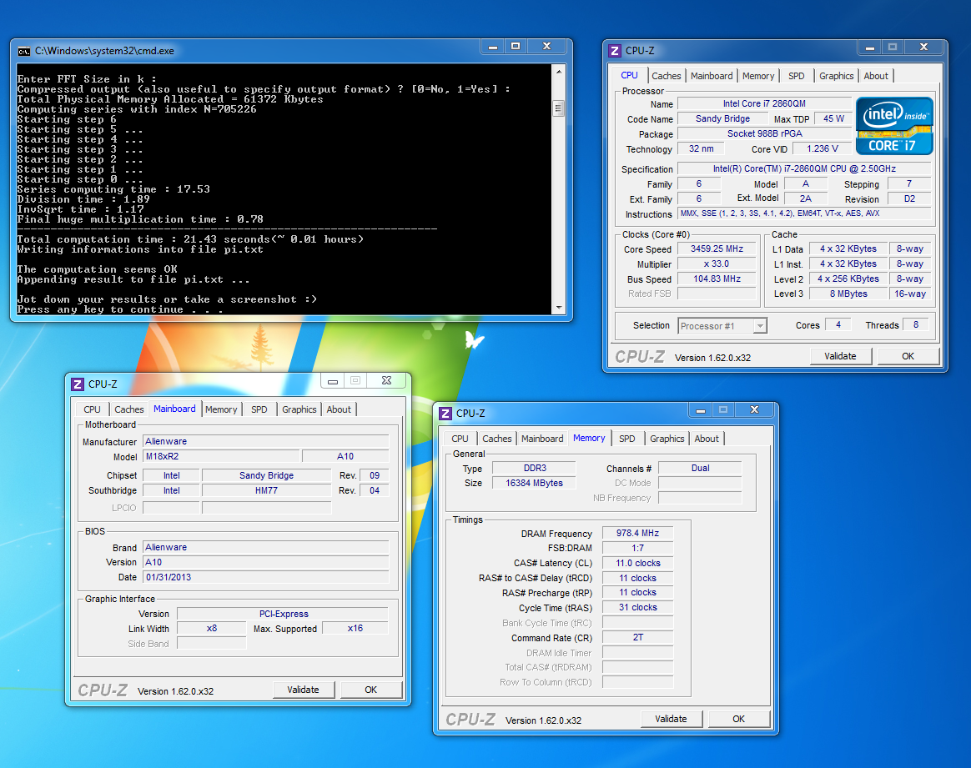971x768 pixels.
Task: Click the CAS# Latency 11.0 clocks value
Action: pos(637,563)
